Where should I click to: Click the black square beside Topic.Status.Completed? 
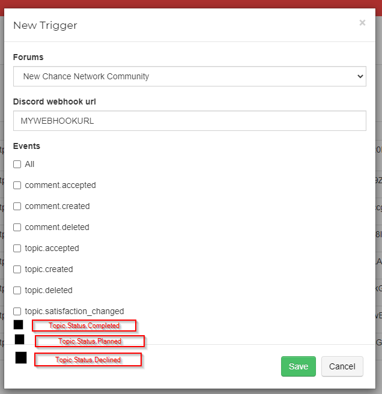(19, 324)
